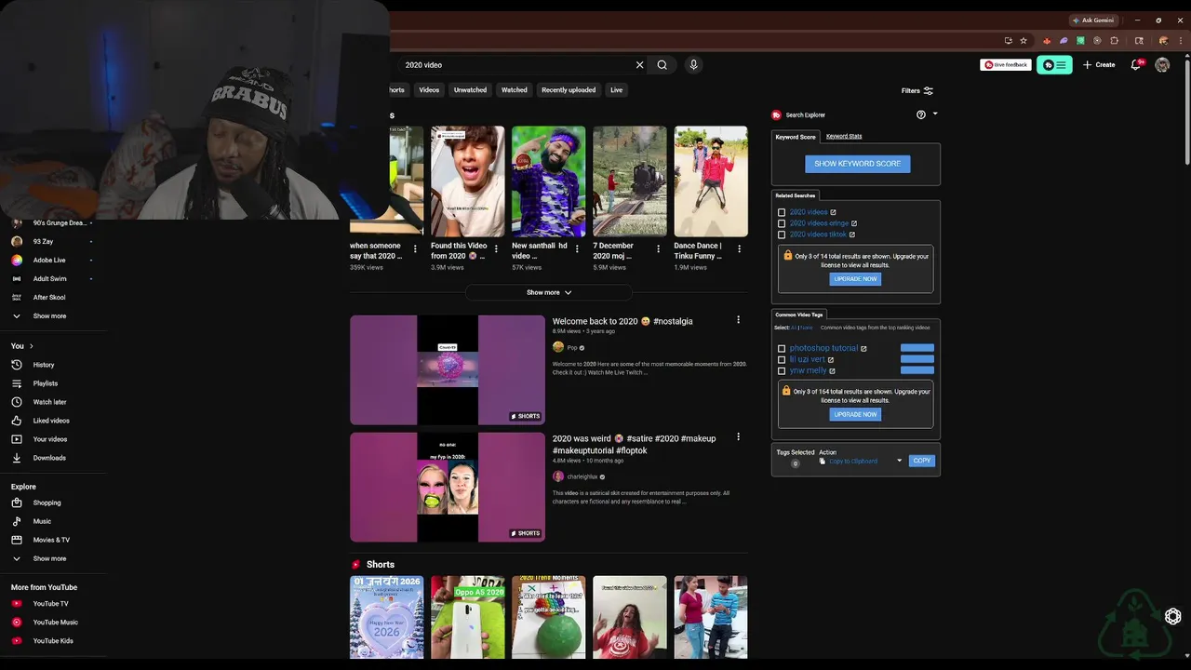Open YouTube Music in the sidebar

tap(54, 623)
